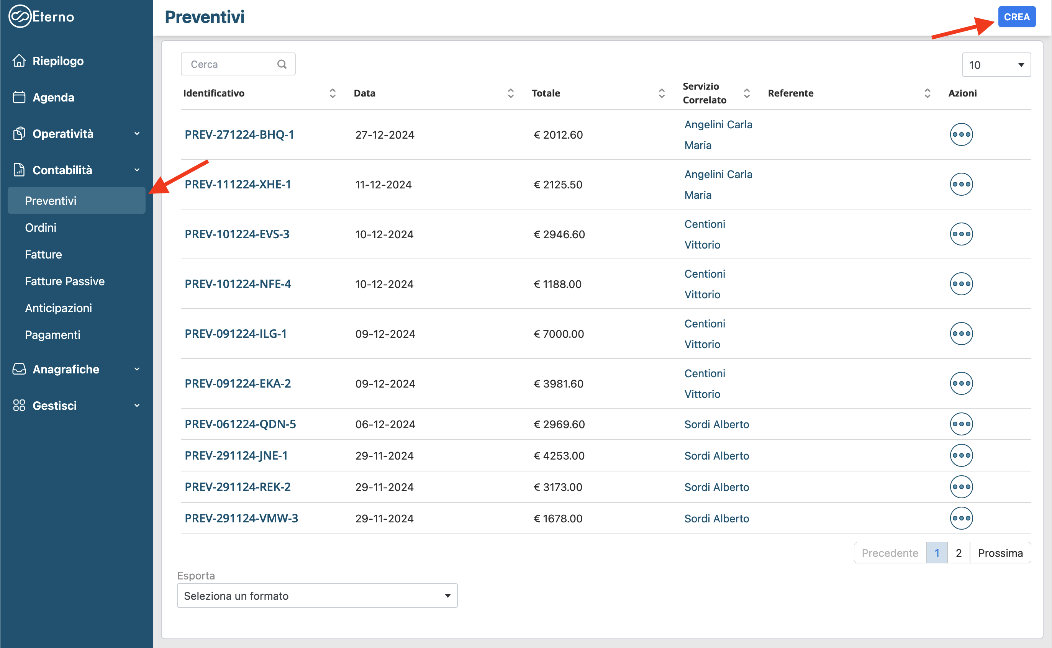Click the search magnifier icon
The width and height of the screenshot is (1052, 648).
pos(282,64)
